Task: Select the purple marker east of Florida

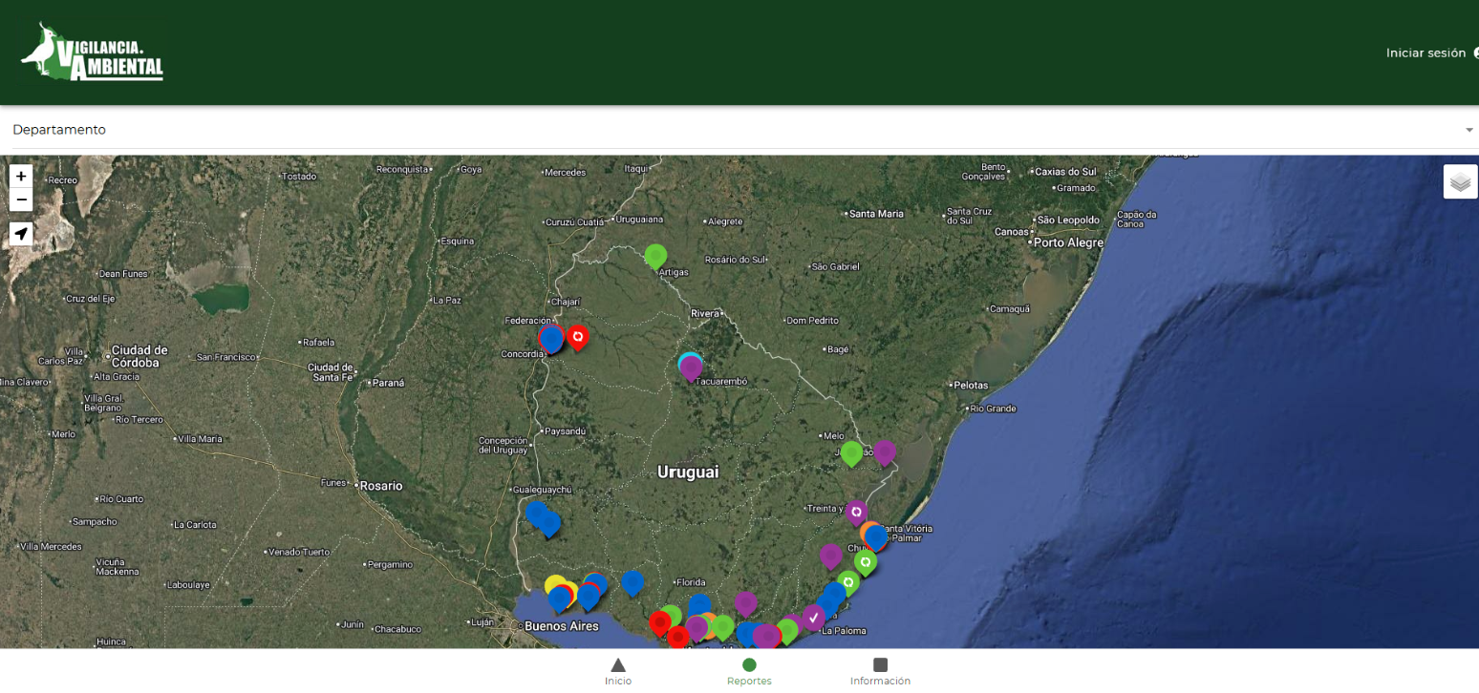Action: click(x=745, y=603)
